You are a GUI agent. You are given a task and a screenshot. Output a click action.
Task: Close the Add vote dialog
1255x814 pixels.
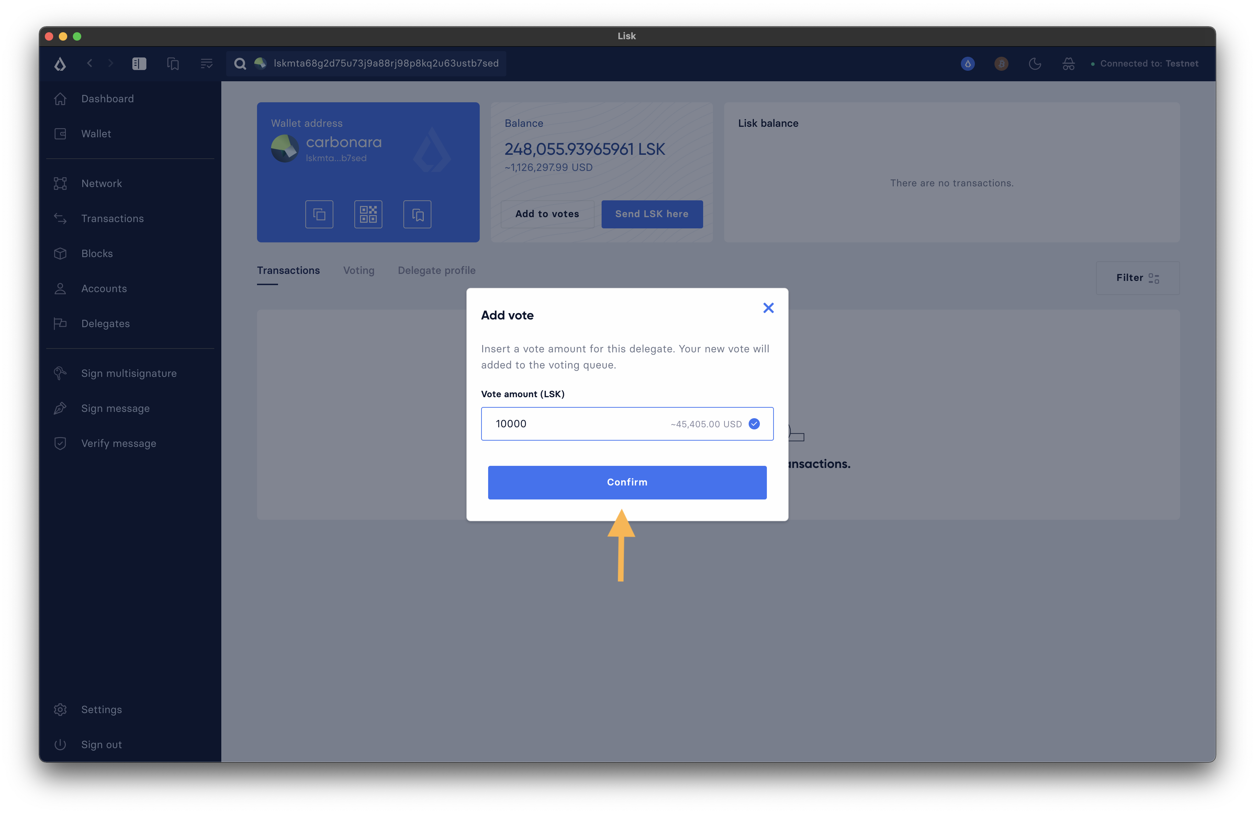pos(768,308)
